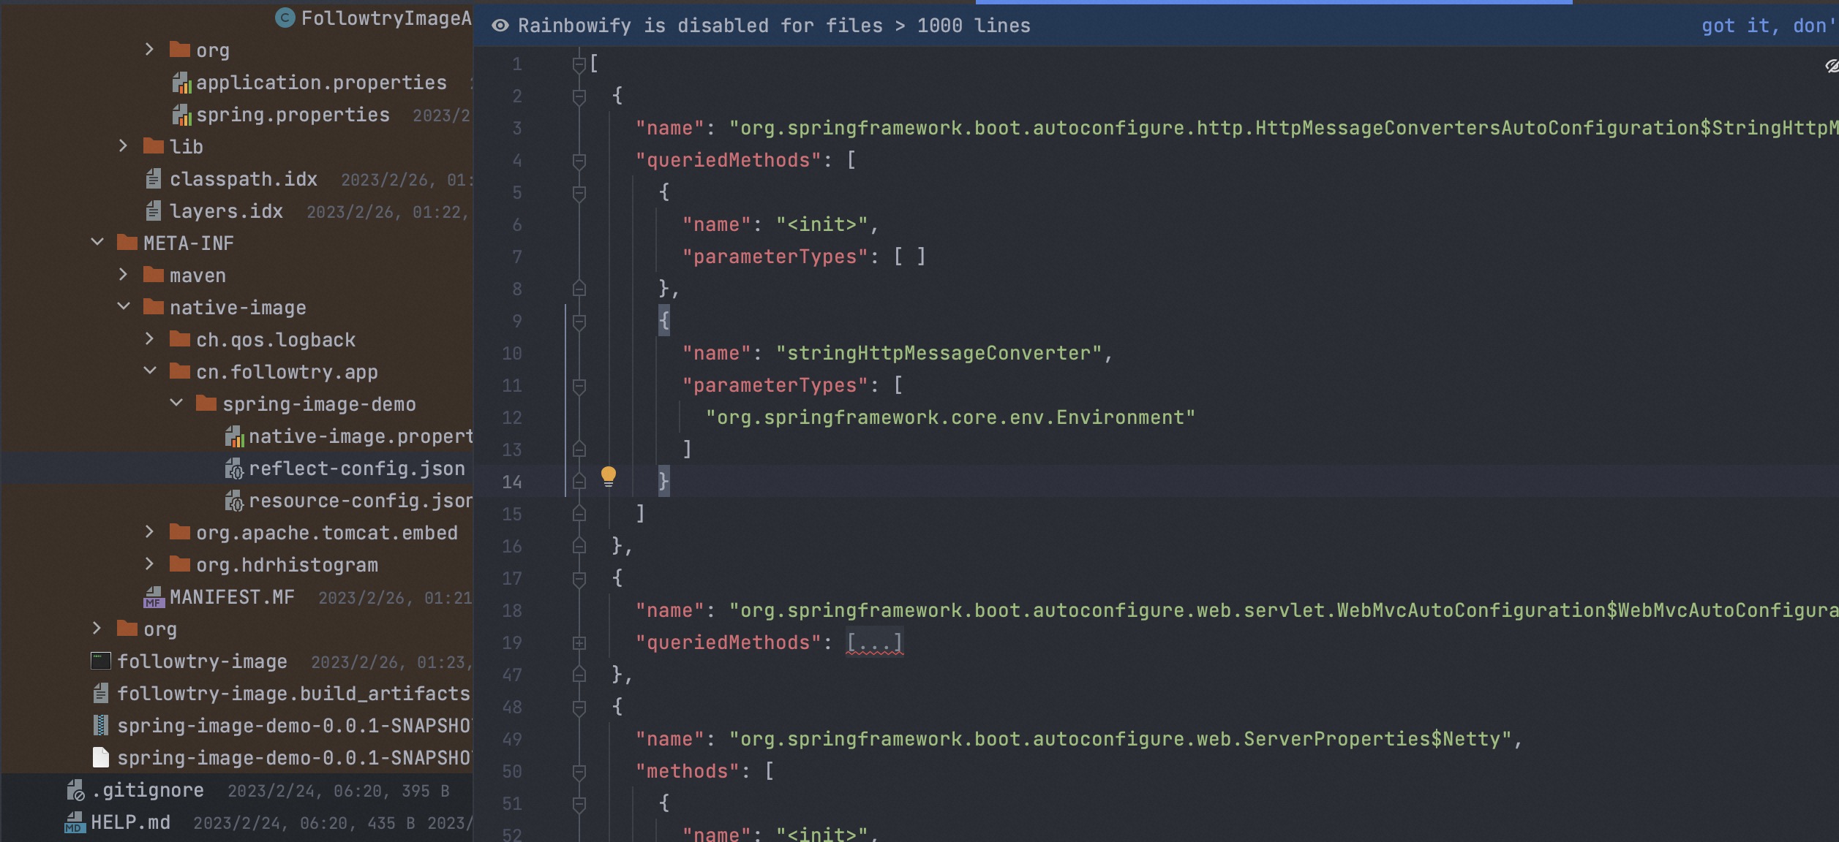Click the application.properties file icon
The height and width of the screenshot is (842, 1839).
pyautogui.click(x=181, y=83)
